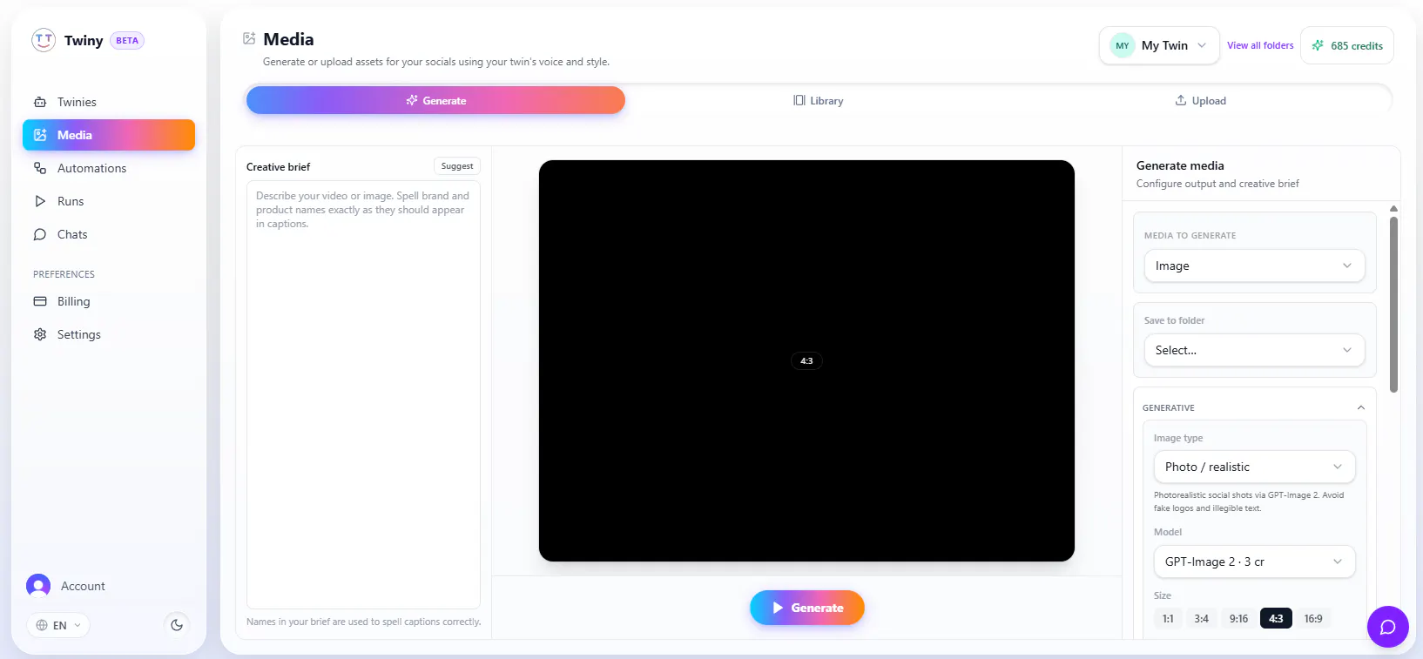This screenshot has width=1423, height=659.
Task: Select the 4:3 size option
Action: coord(1276,619)
